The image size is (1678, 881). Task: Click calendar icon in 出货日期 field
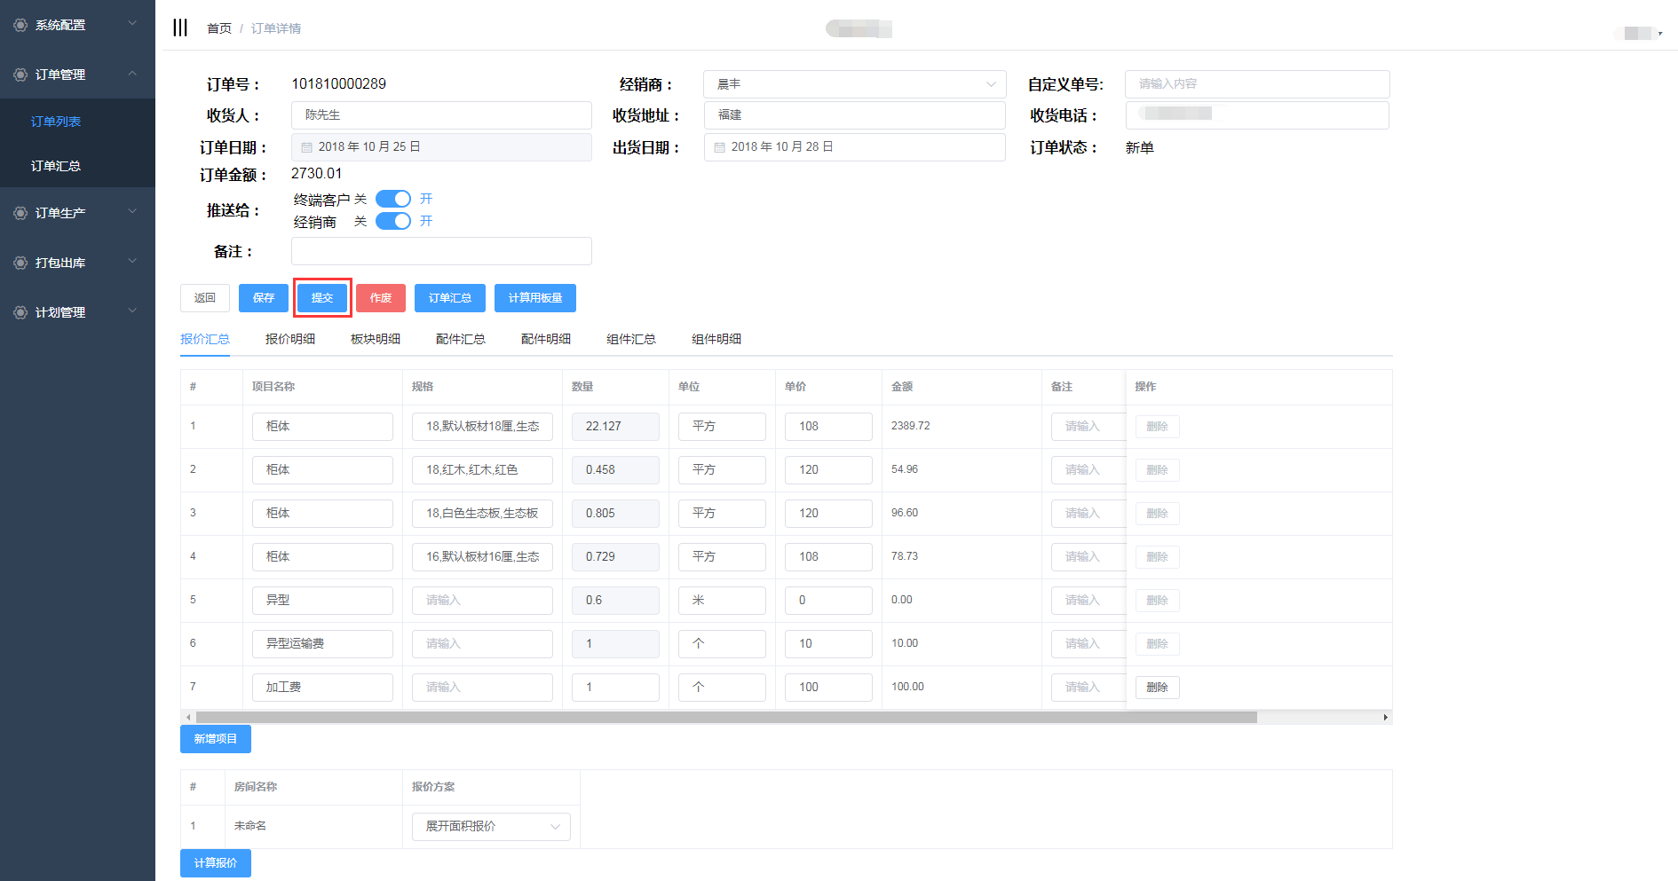(x=720, y=147)
